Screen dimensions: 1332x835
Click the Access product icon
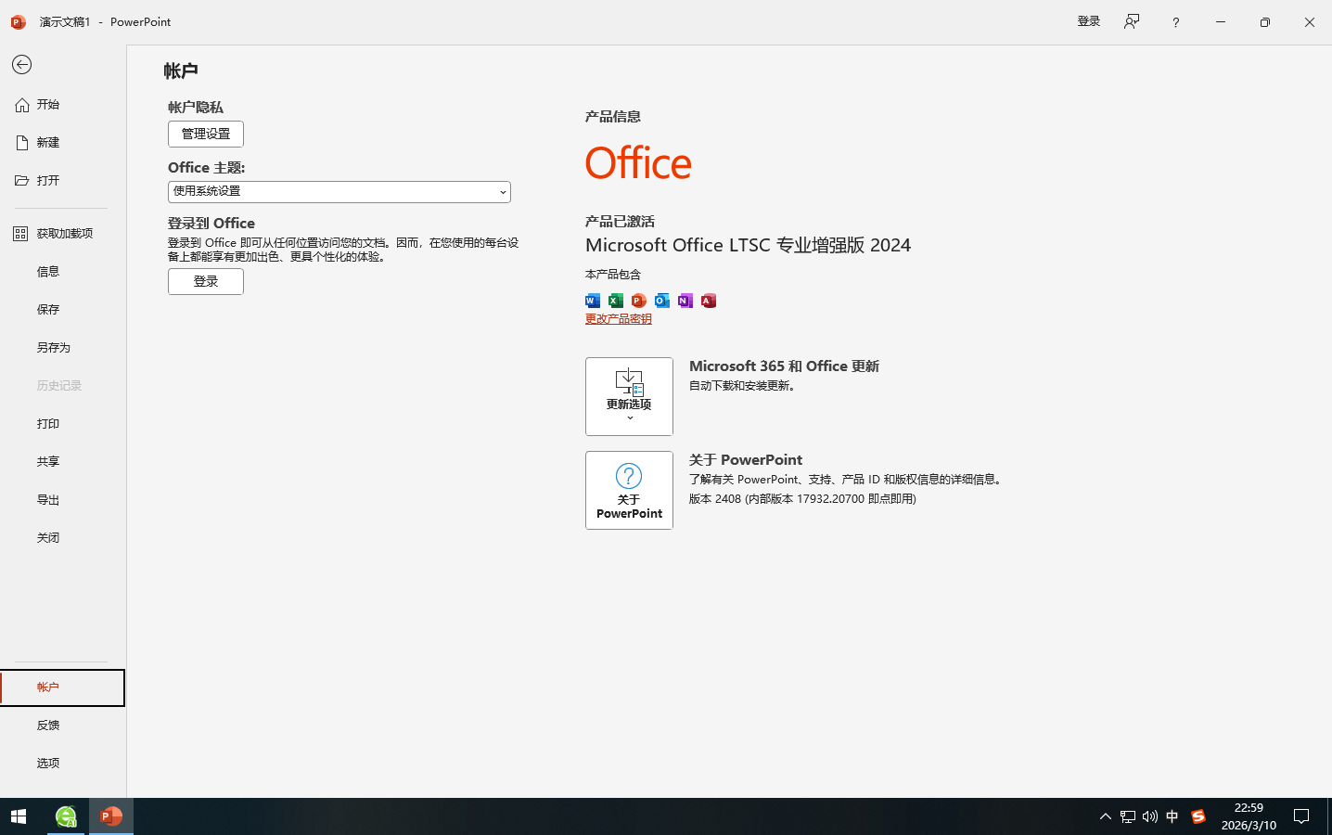click(x=709, y=301)
